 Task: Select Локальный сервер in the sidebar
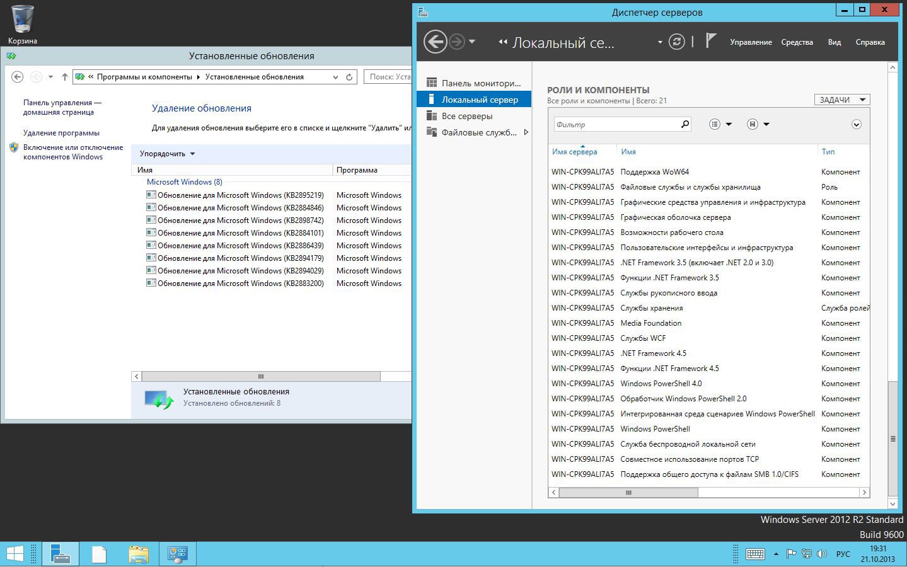[x=474, y=99]
